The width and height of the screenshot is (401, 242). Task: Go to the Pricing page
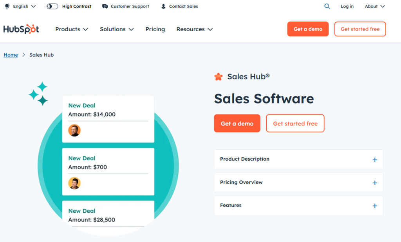coord(155,29)
